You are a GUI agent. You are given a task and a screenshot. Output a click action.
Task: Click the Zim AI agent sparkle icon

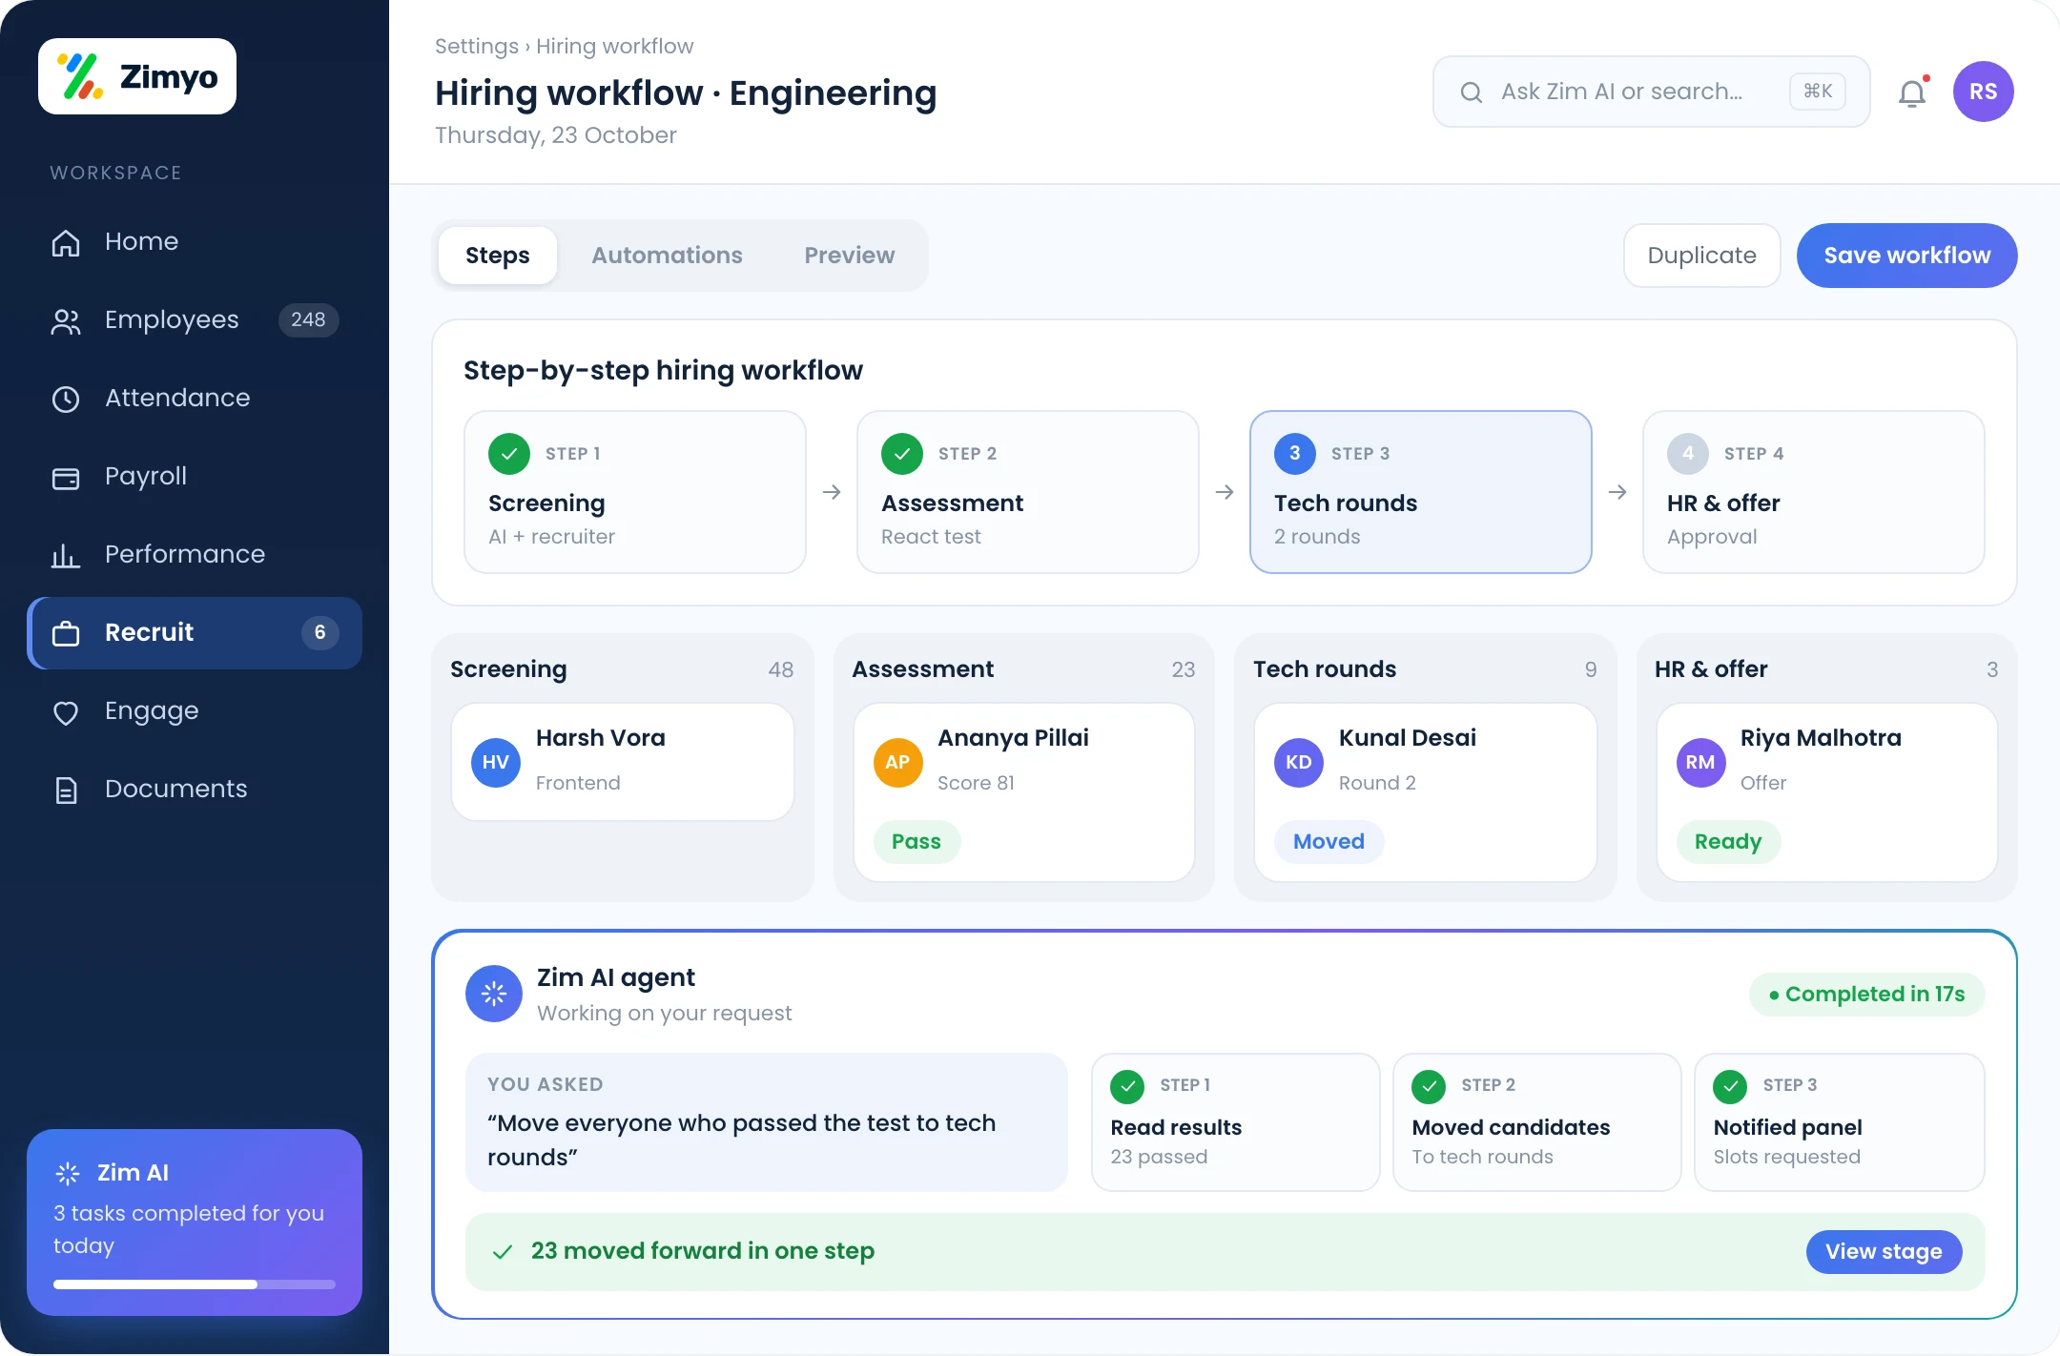[x=494, y=994]
